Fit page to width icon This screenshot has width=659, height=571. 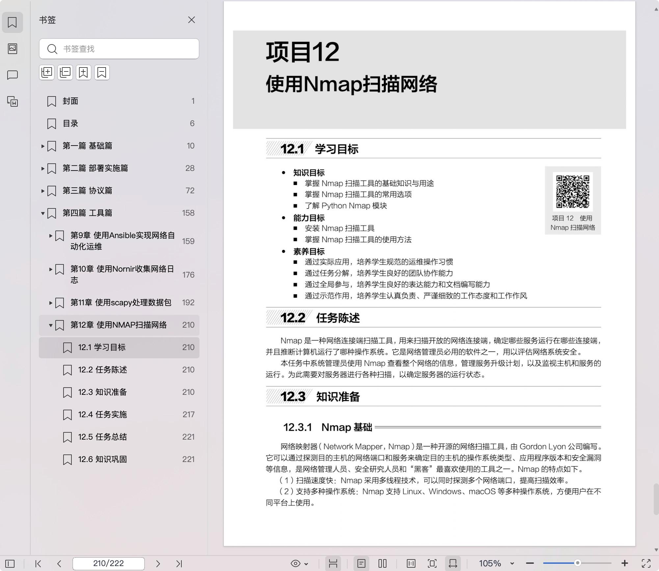(453, 563)
